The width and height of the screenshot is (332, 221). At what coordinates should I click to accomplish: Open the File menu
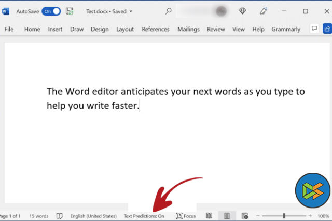9,29
